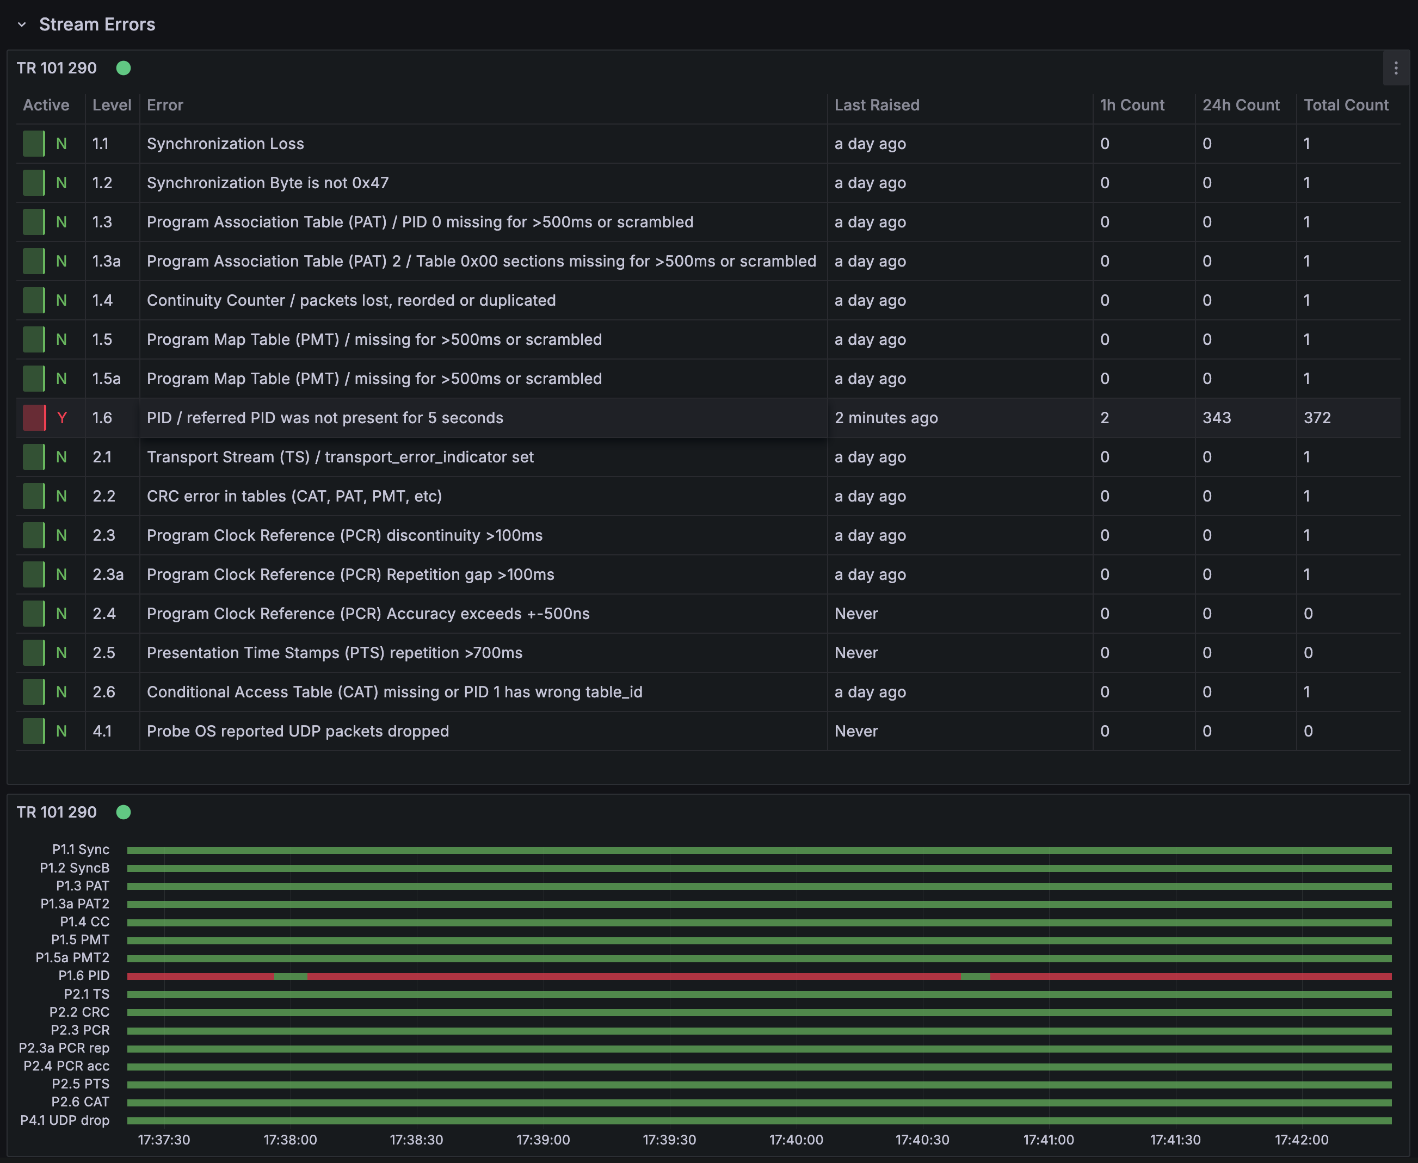1418x1163 pixels.
Task: Sort by Last Raised column header
Action: [877, 105]
